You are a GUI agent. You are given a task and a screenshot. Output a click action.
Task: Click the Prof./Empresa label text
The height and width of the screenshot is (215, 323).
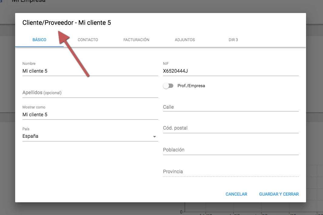191,86
